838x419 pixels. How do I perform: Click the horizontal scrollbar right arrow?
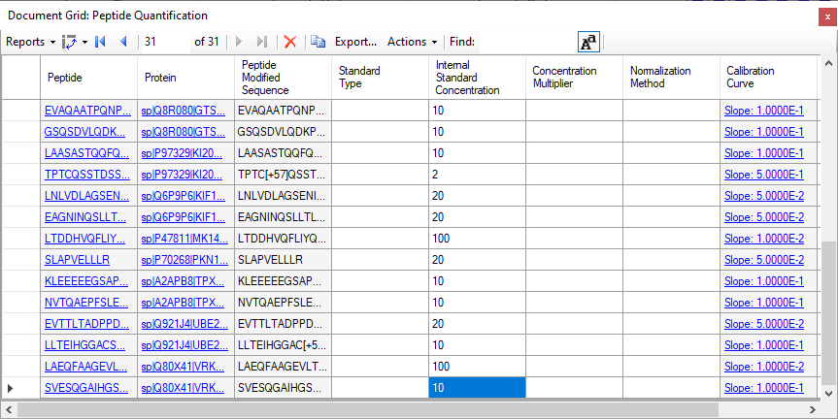[813, 410]
